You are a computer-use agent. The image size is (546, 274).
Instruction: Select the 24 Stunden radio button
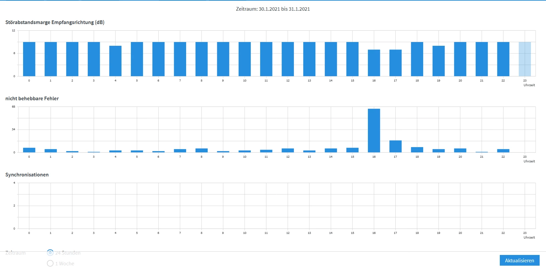pos(50,253)
